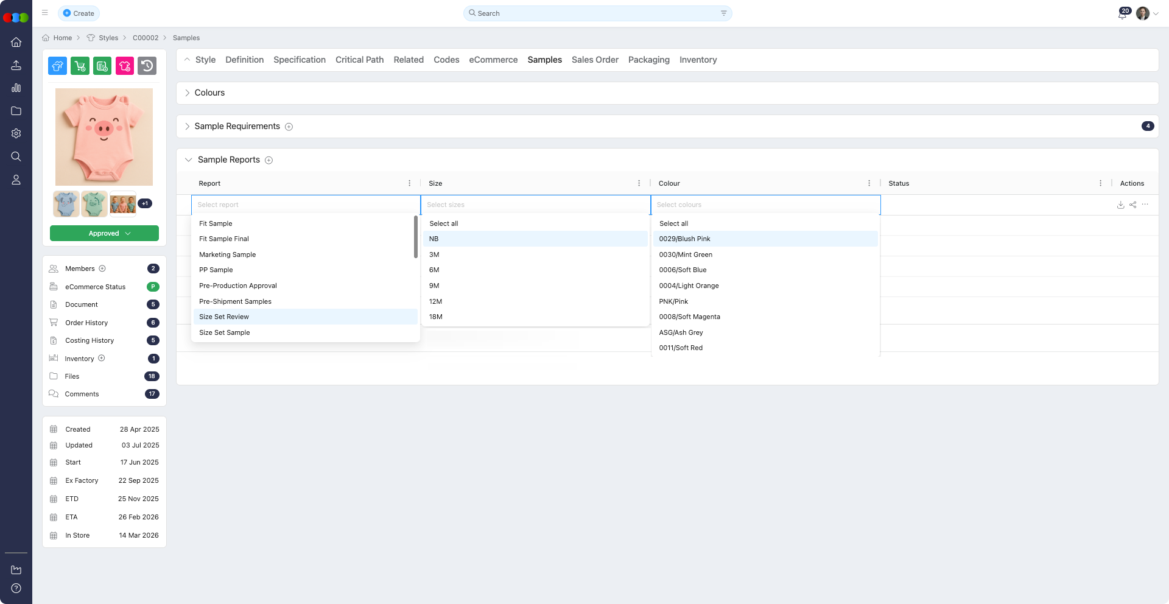Click the Create button

79,13
